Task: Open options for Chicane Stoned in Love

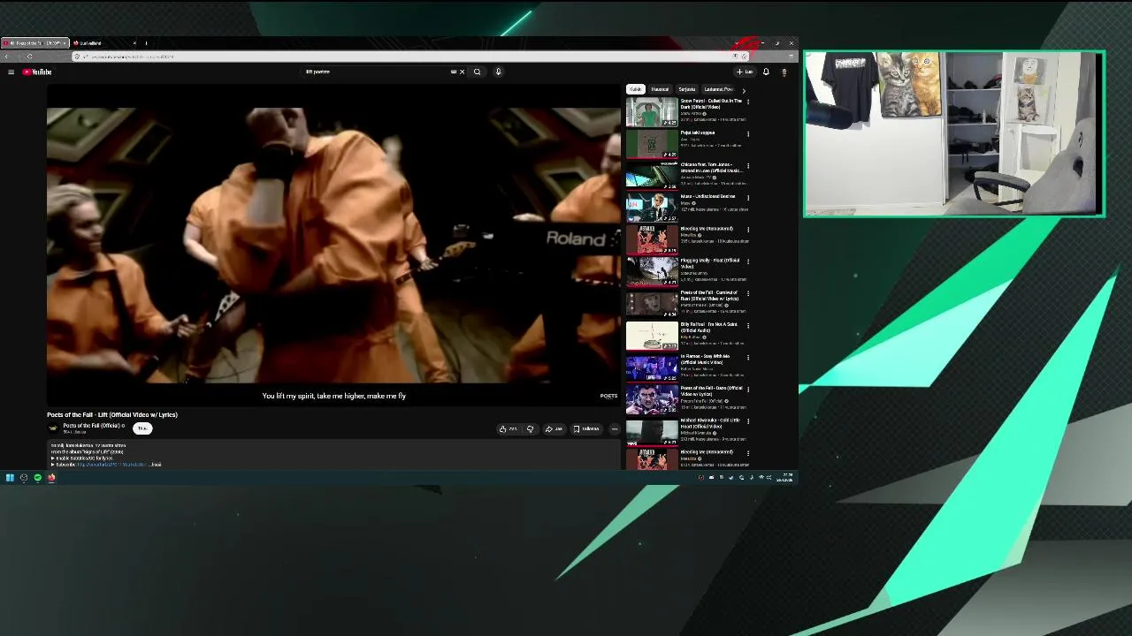Action: click(x=748, y=165)
